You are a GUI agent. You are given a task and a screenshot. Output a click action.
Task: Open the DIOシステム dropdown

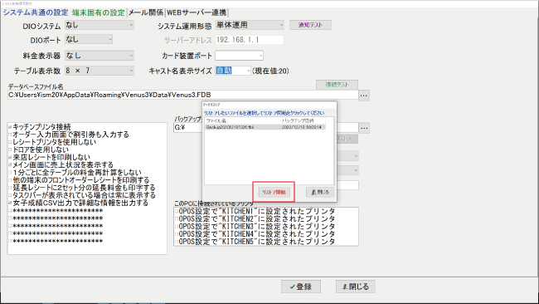100,25
